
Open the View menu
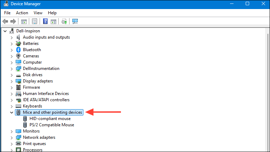[x=38, y=13]
